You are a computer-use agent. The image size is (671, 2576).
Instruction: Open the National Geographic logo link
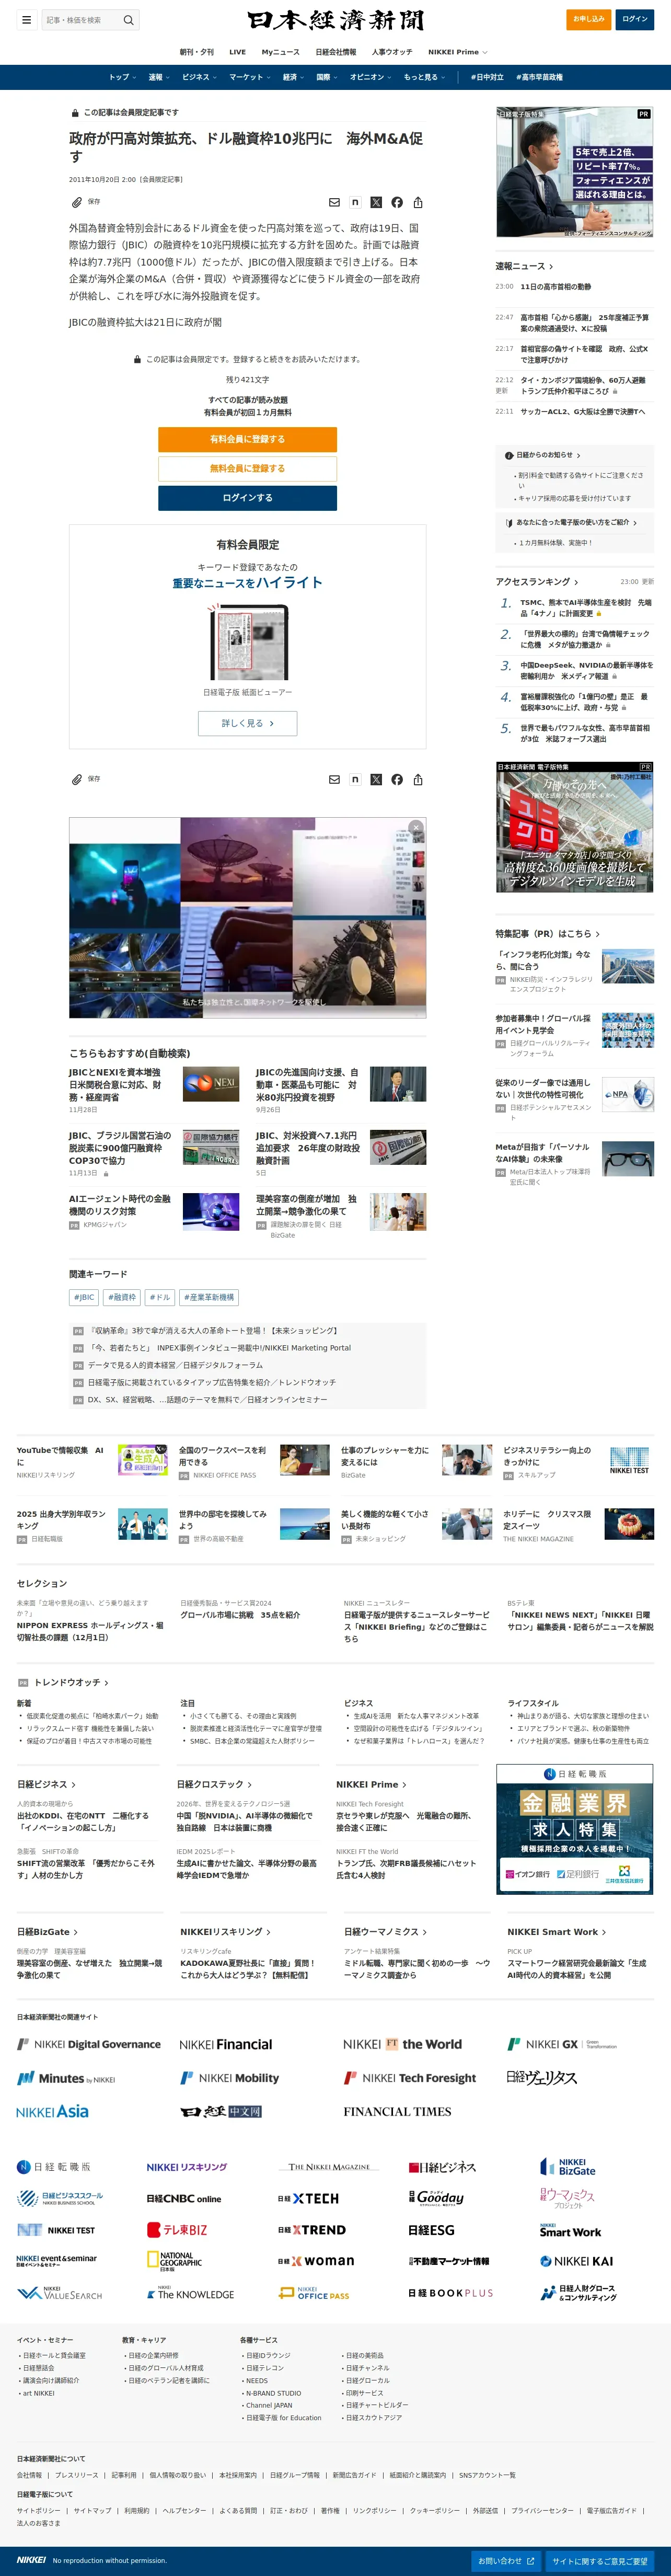tap(174, 2260)
